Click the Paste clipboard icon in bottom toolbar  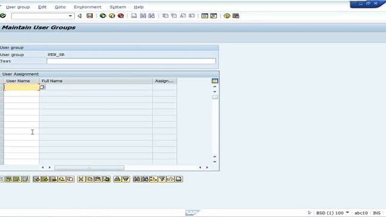click(x=98, y=179)
